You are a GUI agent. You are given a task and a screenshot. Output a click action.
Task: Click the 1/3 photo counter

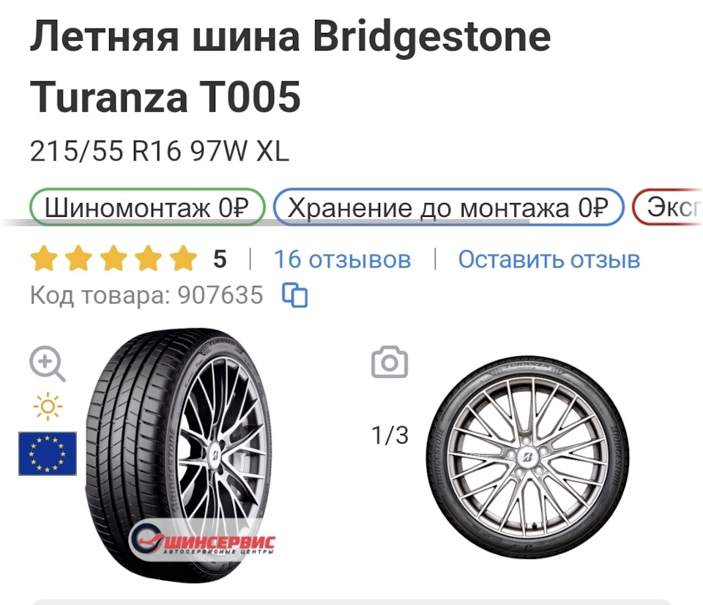pyautogui.click(x=390, y=435)
